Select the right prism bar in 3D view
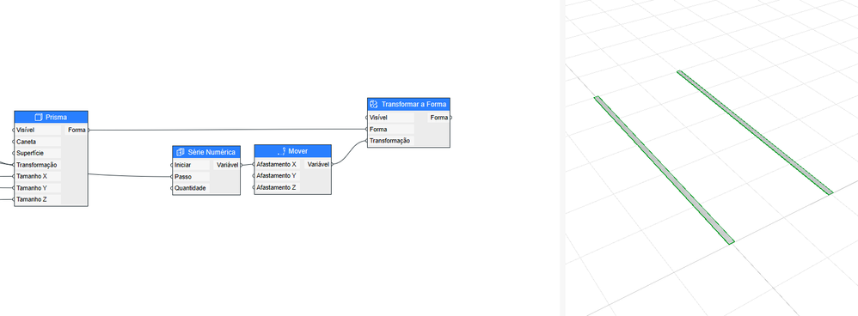858x316 pixels. point(755,132)
